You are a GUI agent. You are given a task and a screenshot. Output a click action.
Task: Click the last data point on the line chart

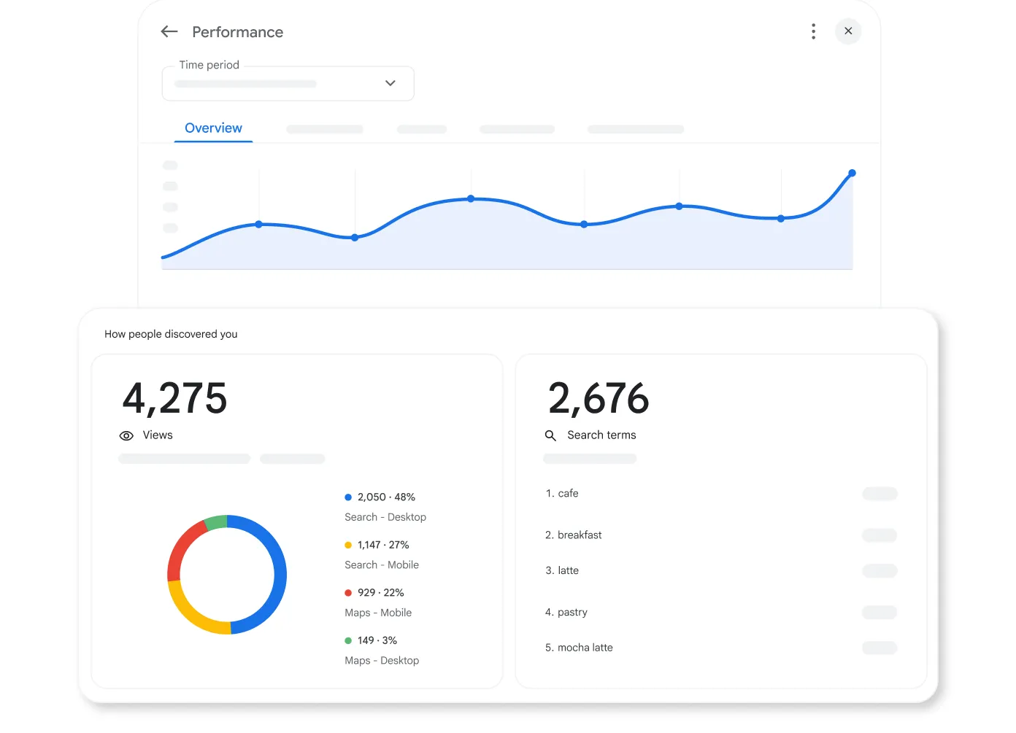click(853, 173)
